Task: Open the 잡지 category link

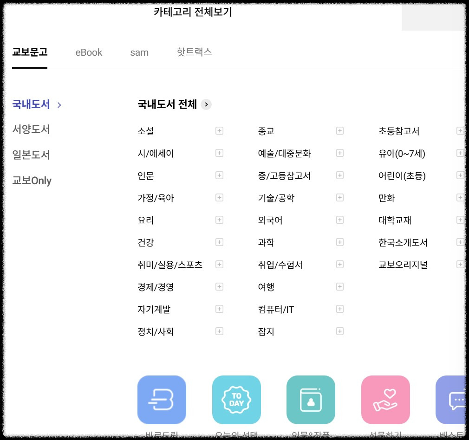Action: point(266,331)
